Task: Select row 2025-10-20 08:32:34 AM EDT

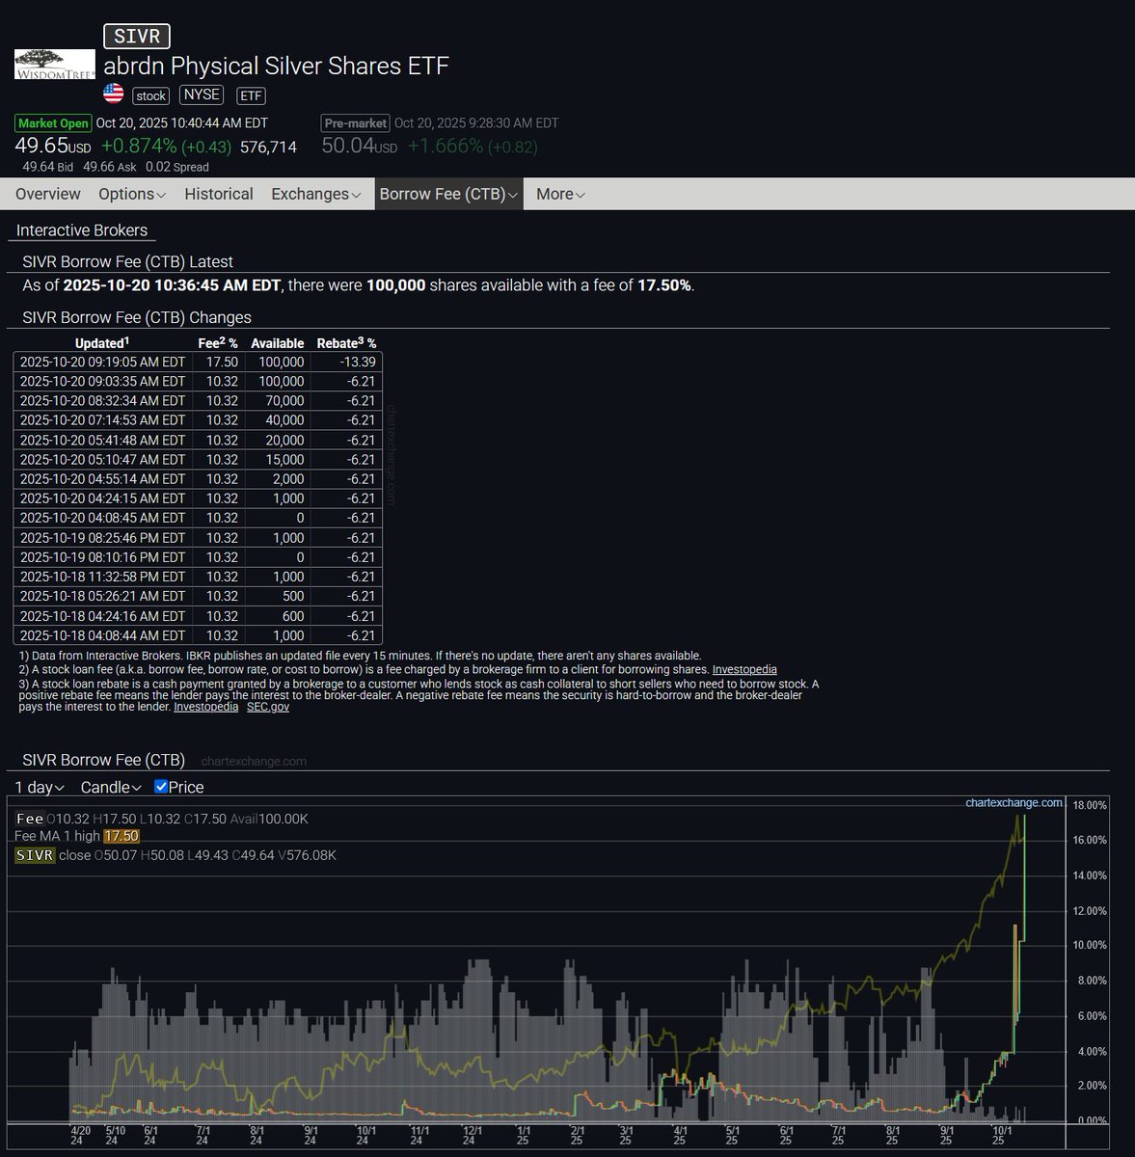Action: pyautogui.click(x=198, y=400)
